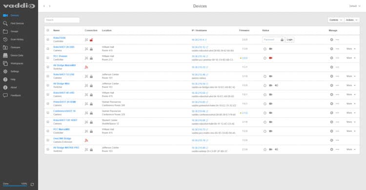Viewport: 366px width, 190px height.
Task: Click the Groups folder icon in sidebar
Action: tap(5, 31)
